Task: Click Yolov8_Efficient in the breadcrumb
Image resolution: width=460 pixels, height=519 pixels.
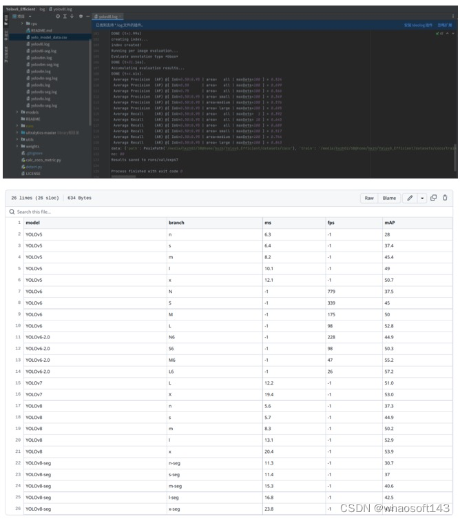Action: [x=20, y=9]
